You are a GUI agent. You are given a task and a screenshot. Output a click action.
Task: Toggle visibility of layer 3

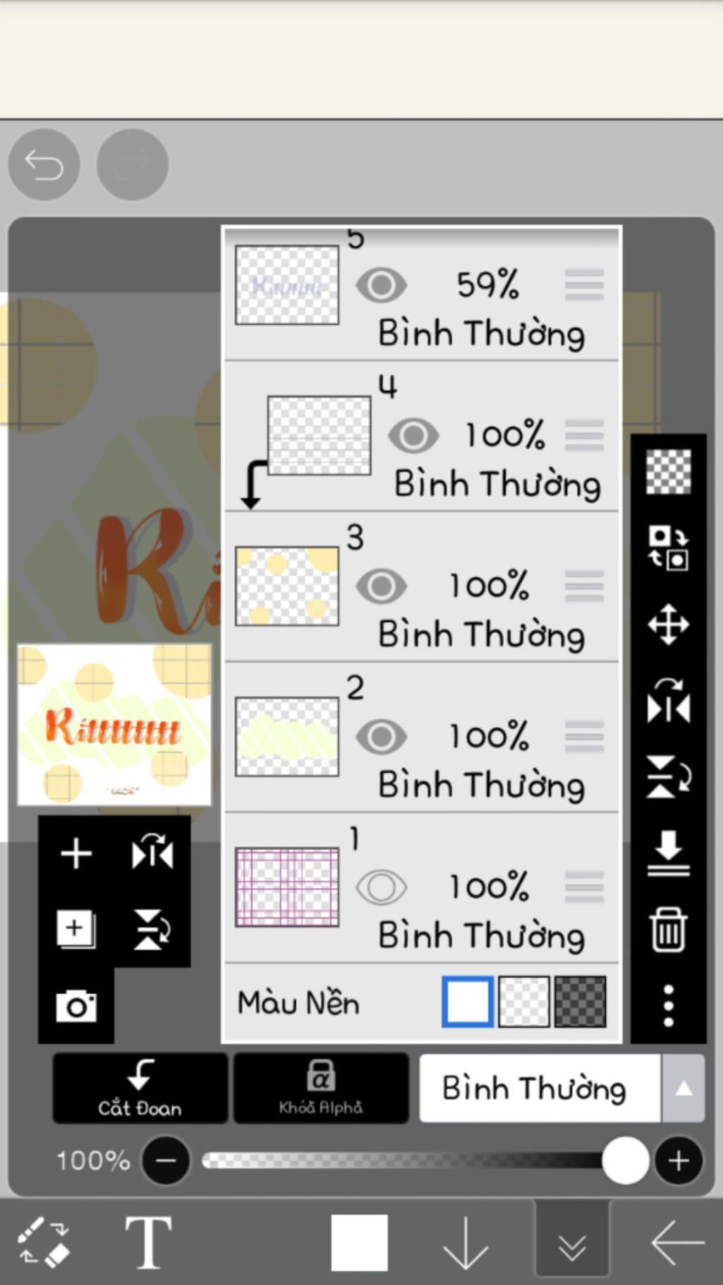pos(381,586)
